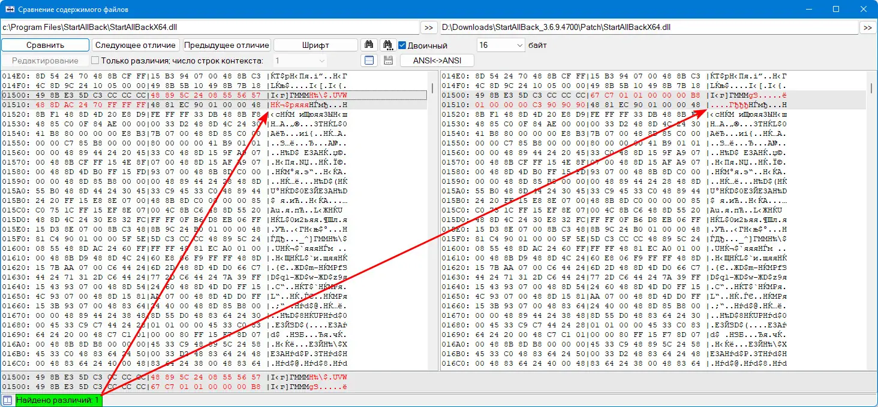Select row 014F0 in the right pane
Image resolution: width=878 pixels, height=407 pixels.
[x=654, y=86]
